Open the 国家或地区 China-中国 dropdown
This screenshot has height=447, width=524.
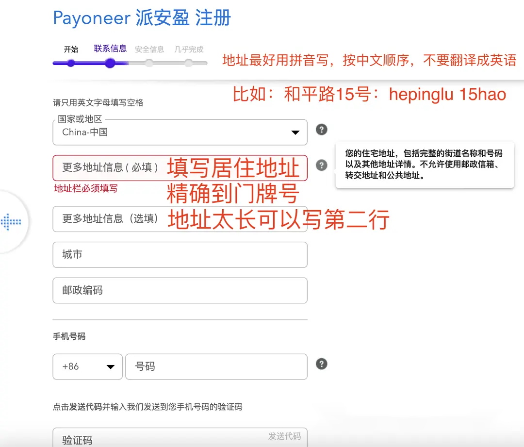[180, 132]
